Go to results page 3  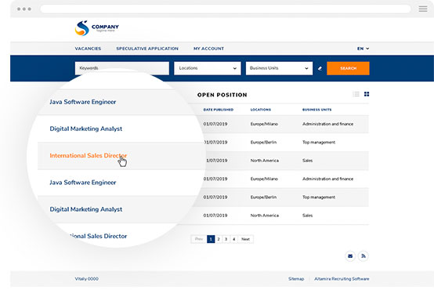pos(226,239)
